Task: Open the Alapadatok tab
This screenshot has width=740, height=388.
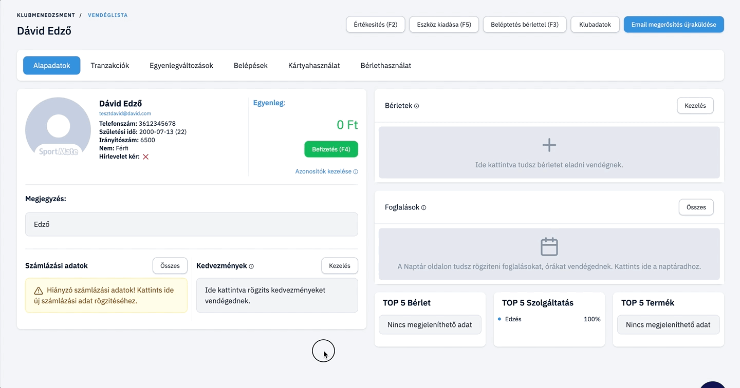Action: click(52, 66)
